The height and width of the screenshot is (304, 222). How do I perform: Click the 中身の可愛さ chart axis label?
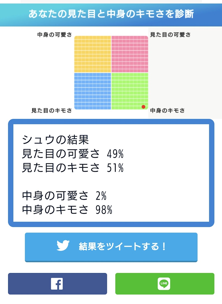pos(54,35)
